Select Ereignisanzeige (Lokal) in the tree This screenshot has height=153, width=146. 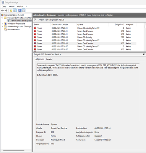coord(14,15)
